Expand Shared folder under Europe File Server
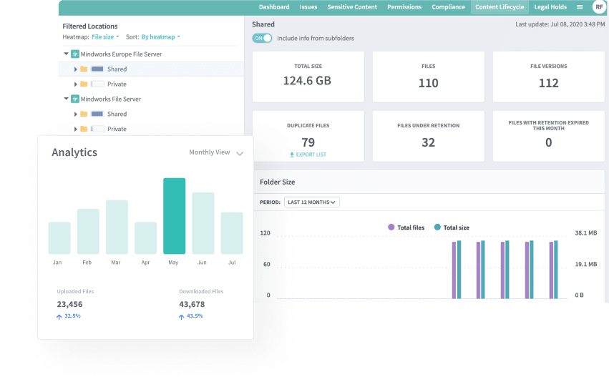The image size is (609, 377). [x=75, y=69]
